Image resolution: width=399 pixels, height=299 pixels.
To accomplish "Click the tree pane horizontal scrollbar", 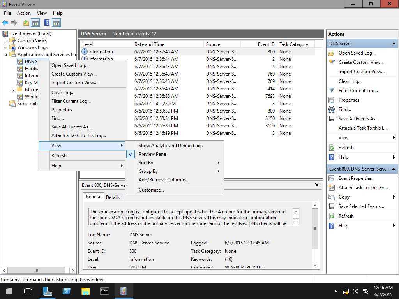I will [x=36, y=270].
